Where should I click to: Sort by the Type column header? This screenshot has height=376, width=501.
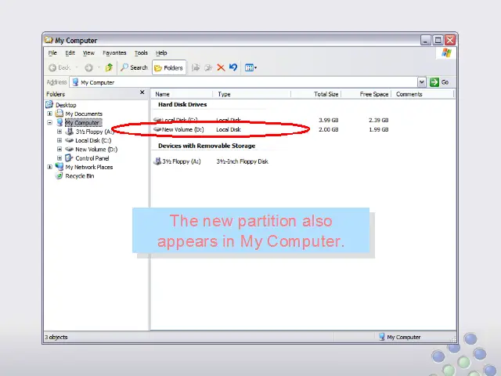(x=252, y=94)
